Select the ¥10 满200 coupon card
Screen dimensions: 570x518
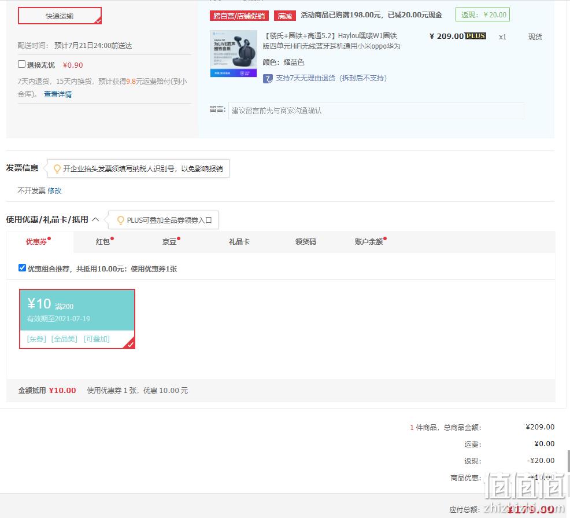77,319
